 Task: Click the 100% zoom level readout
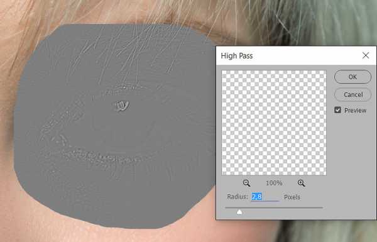point(274,183)
